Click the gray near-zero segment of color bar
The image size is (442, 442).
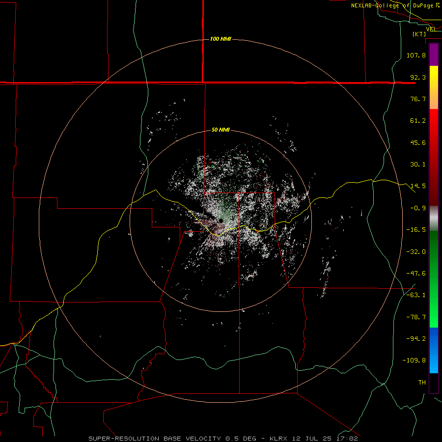tap(434, 219)
